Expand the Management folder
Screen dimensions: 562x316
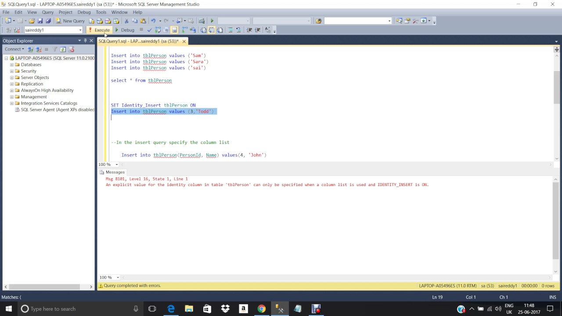pyautogui.click(x=12, y=97)
